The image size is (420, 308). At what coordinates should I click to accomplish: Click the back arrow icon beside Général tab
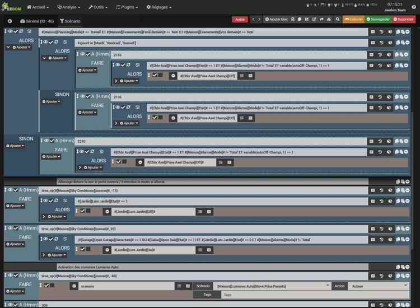click(10, 21)
